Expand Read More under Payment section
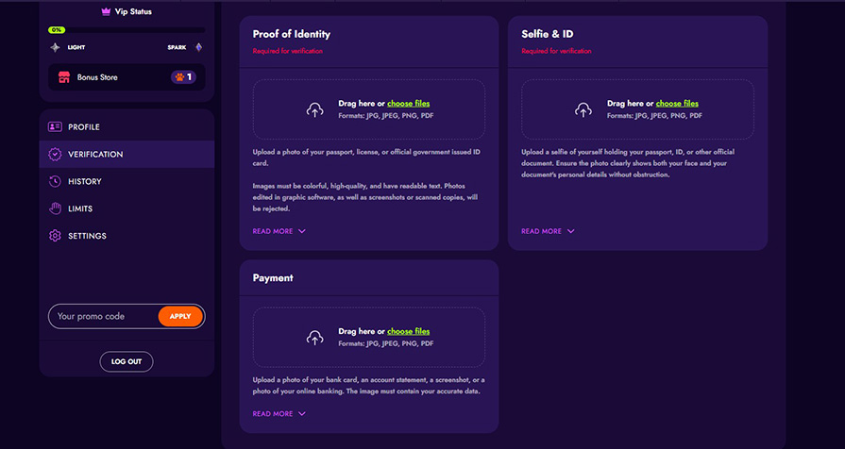The width and height of the screenshot is (845, 449). 279,413
